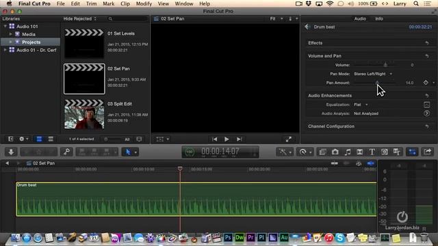
Task: Open the Retime speed menu icon
Action: click(x=305, y=152)
